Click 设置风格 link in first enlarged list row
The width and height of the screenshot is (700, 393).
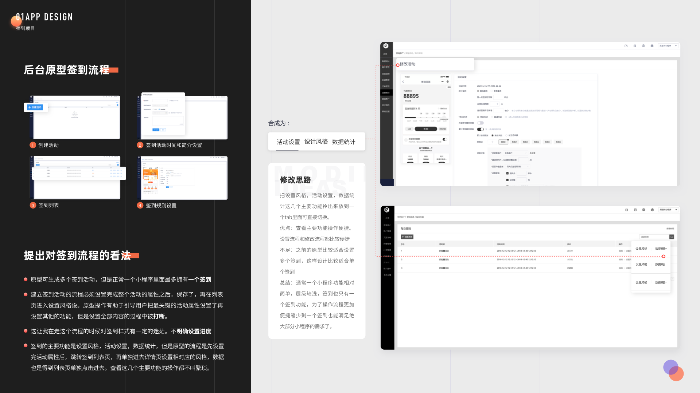641,249
